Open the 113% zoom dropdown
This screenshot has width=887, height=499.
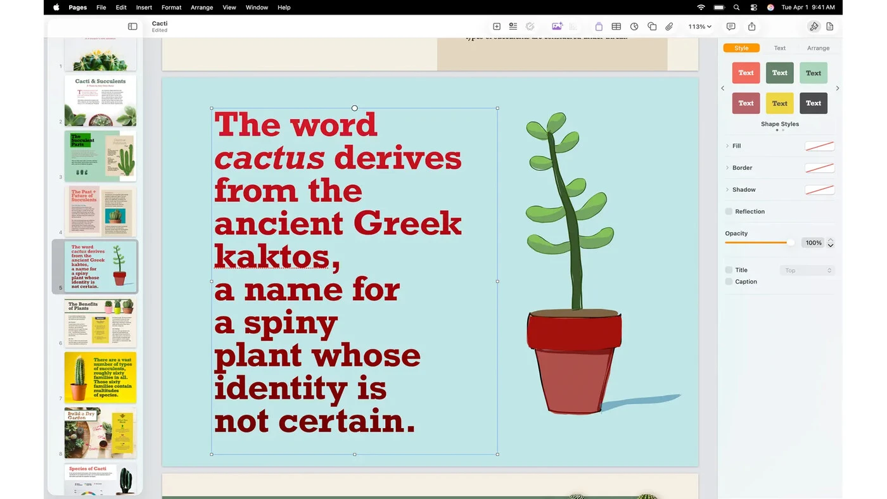(699, 27)
